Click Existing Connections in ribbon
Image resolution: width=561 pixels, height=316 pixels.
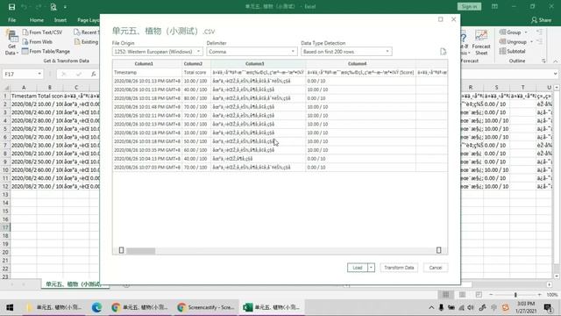86,41
